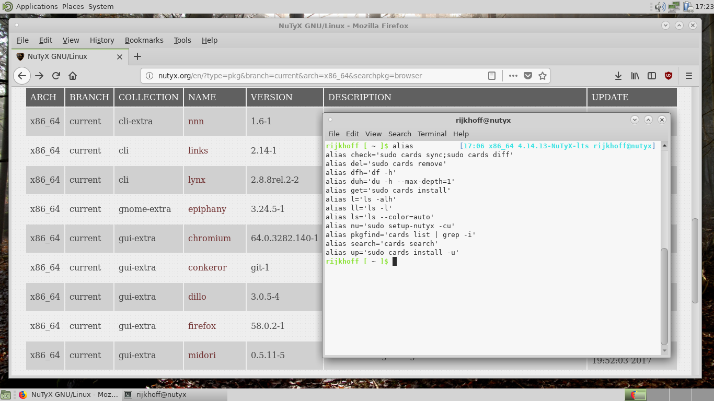
Task: Open network status tray icon
Action: point(674,7)
